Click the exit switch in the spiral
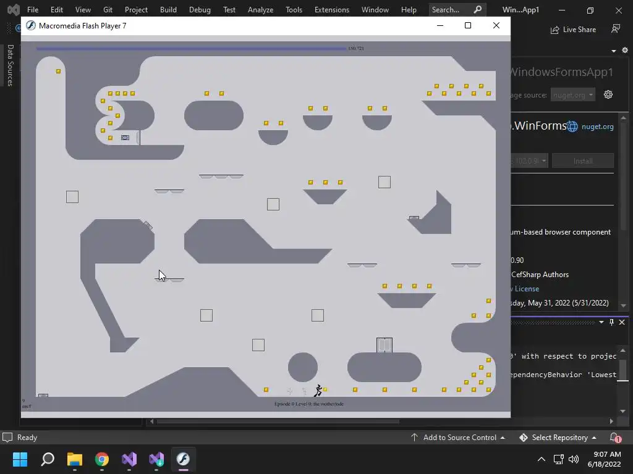633x474 pixels. pyautogui.click(x=125, y=138)
